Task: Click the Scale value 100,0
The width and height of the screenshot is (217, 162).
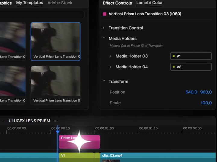Action: coord(206,103)
